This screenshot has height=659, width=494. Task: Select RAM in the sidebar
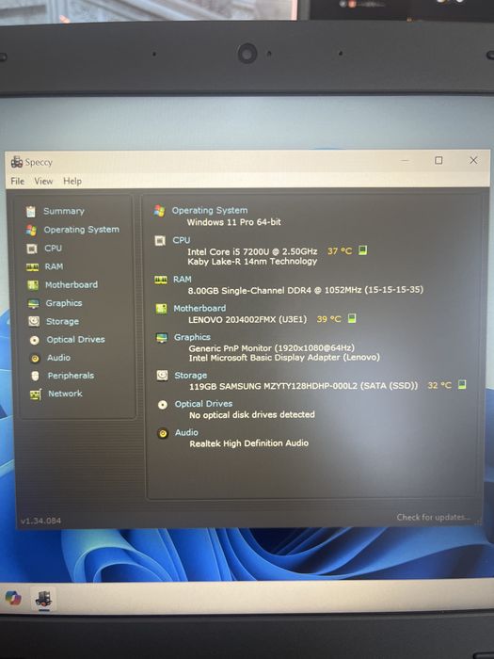55,266
